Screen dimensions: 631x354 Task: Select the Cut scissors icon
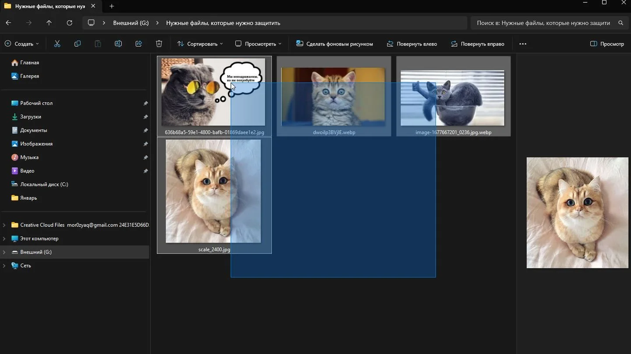[x=57, y=44]
